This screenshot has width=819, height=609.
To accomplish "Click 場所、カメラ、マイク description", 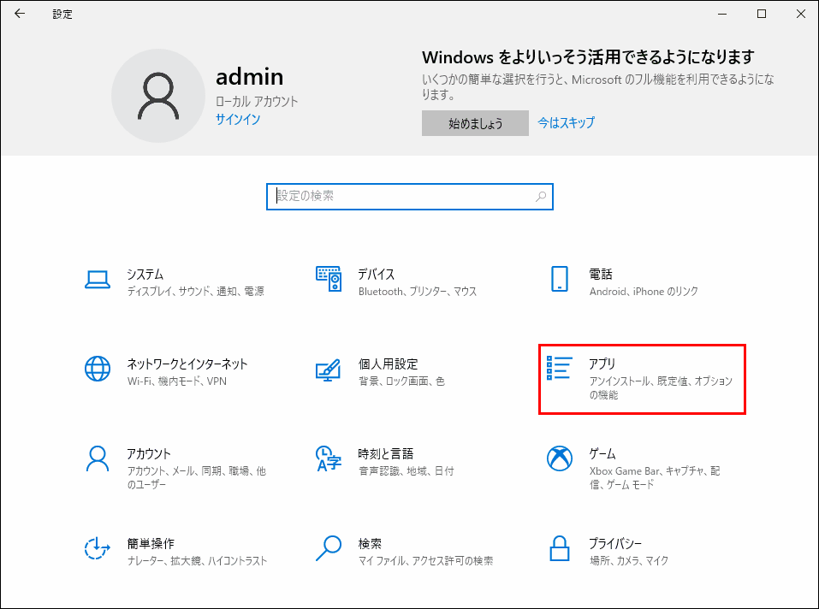I will 629,560.
